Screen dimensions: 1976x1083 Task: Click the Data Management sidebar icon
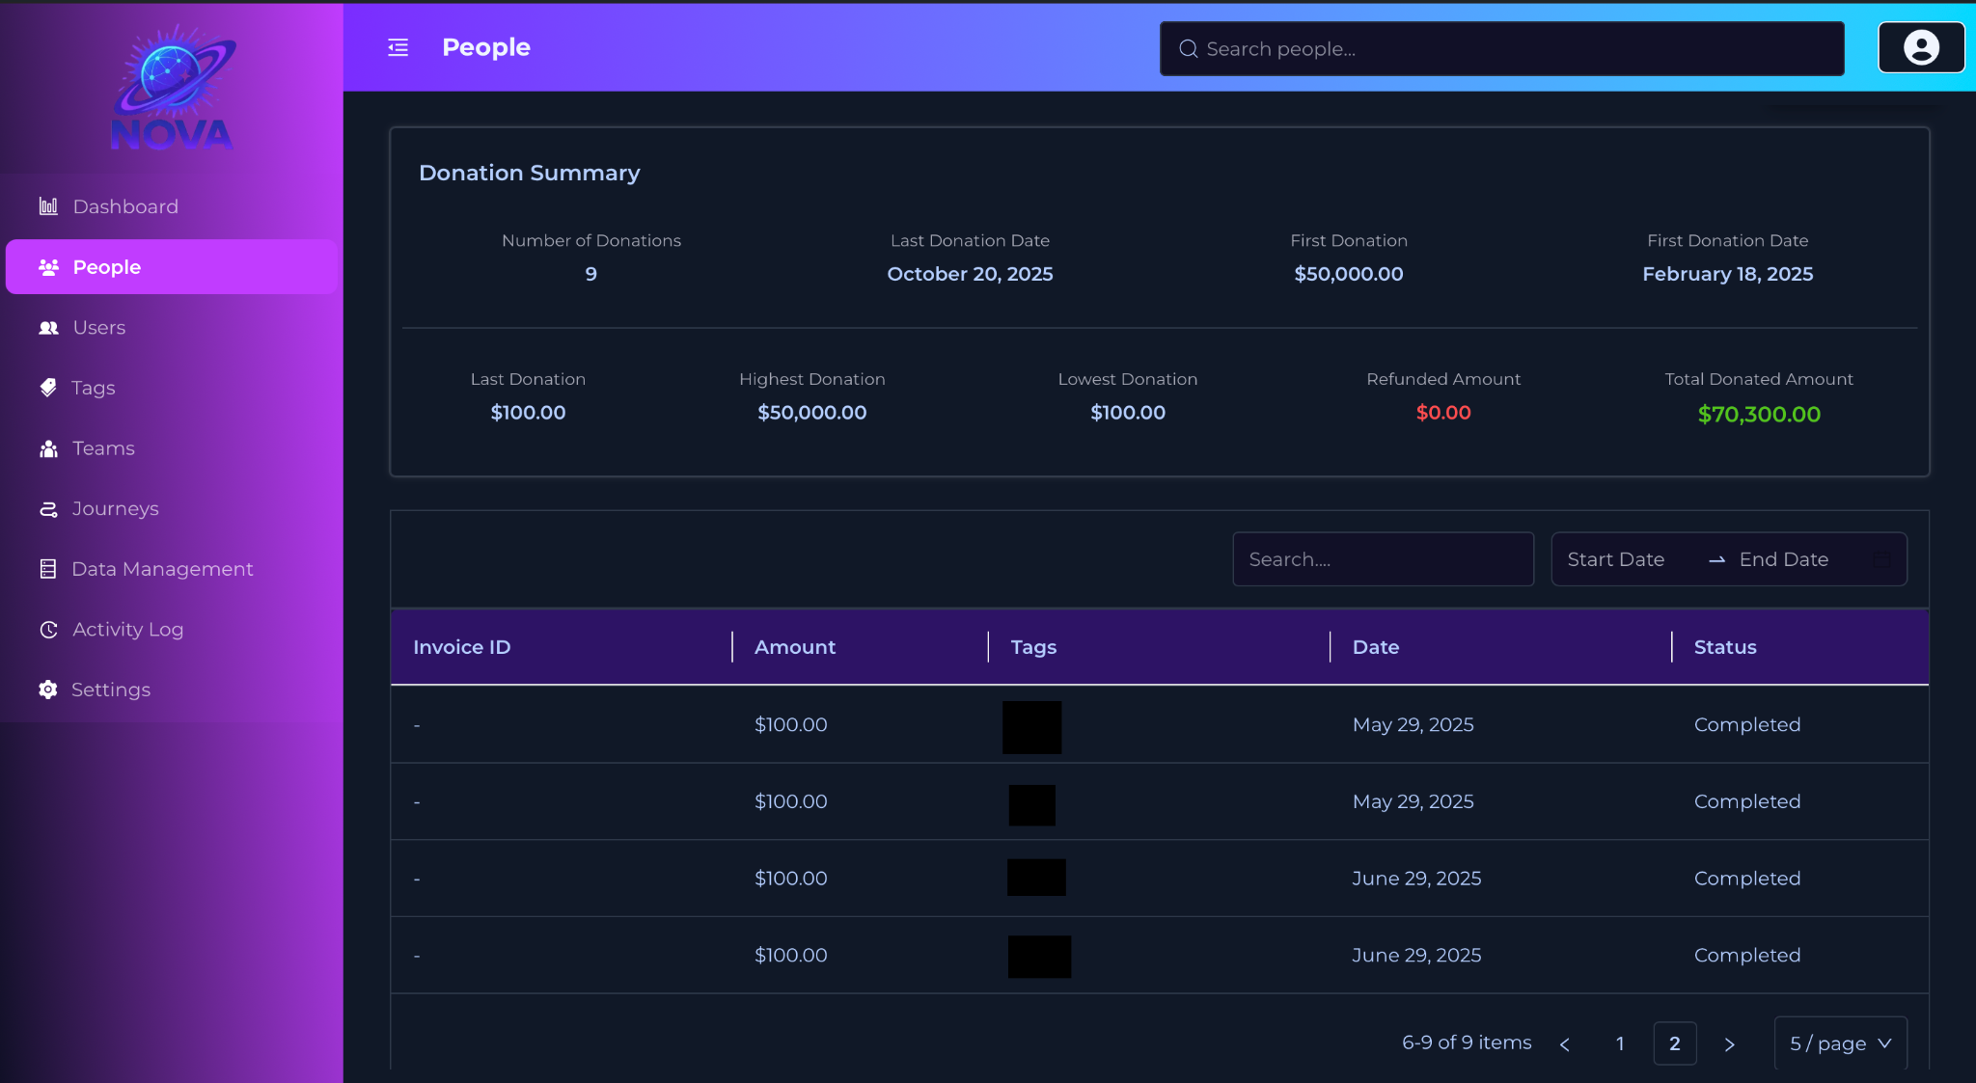click(48, 569)
